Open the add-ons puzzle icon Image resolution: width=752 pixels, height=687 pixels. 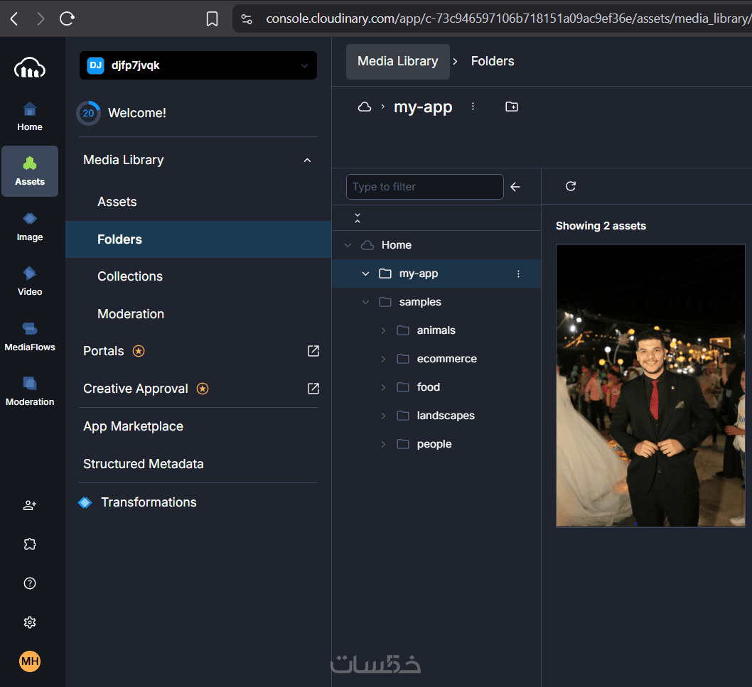[30, 544]
